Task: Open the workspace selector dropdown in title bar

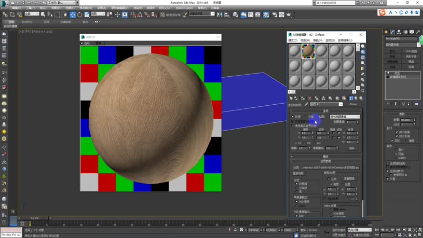Action: point(63,3)
